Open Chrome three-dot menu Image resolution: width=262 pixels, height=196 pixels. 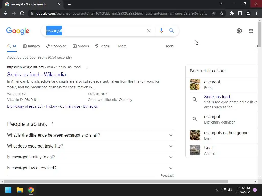pos(256,13)
